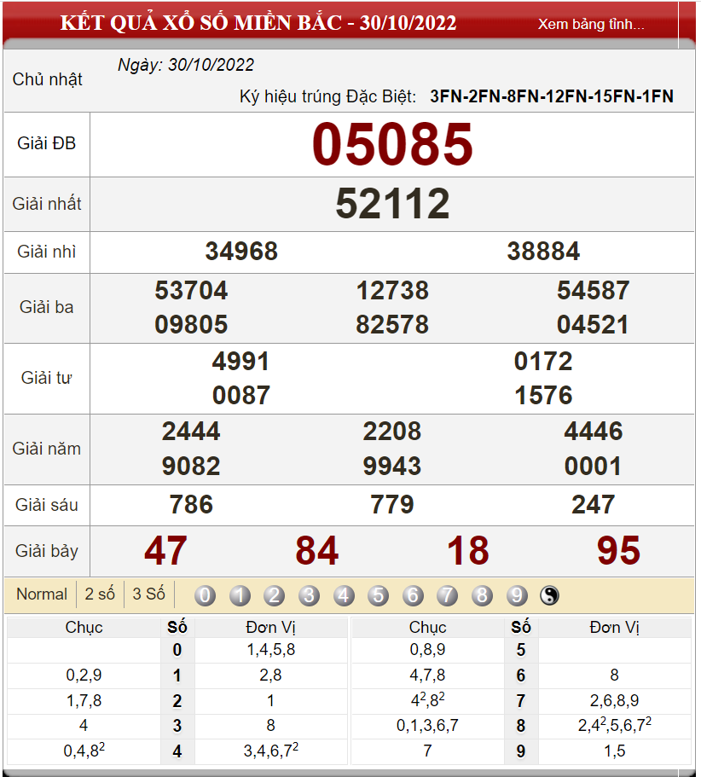The height and width of the screenshot is (777, 701).
Task: Click third prize number 12738
Action: (x=392, y=290)
